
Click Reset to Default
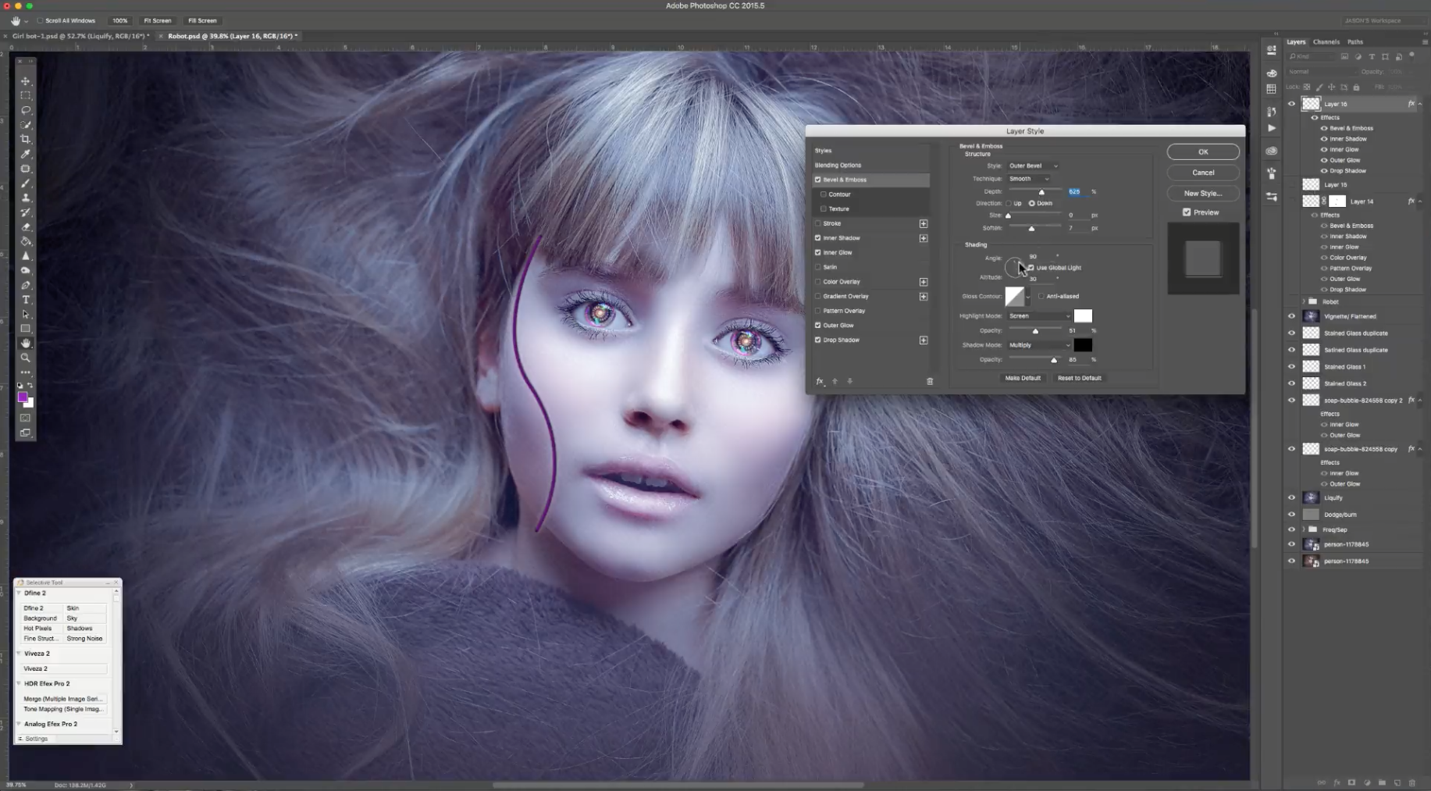1078,378
